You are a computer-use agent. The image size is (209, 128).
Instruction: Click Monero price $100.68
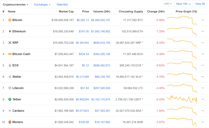(84, 122)
